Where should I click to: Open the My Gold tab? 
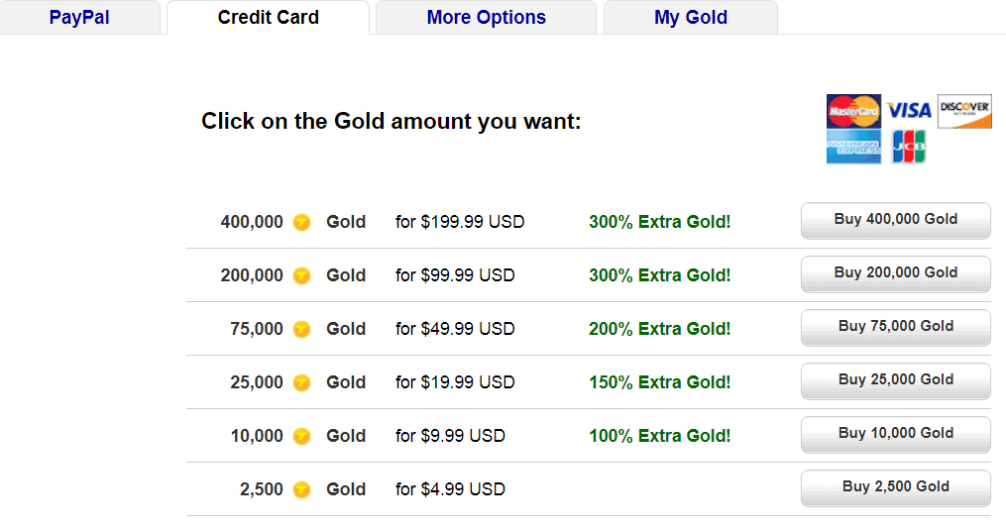point(691,17)
